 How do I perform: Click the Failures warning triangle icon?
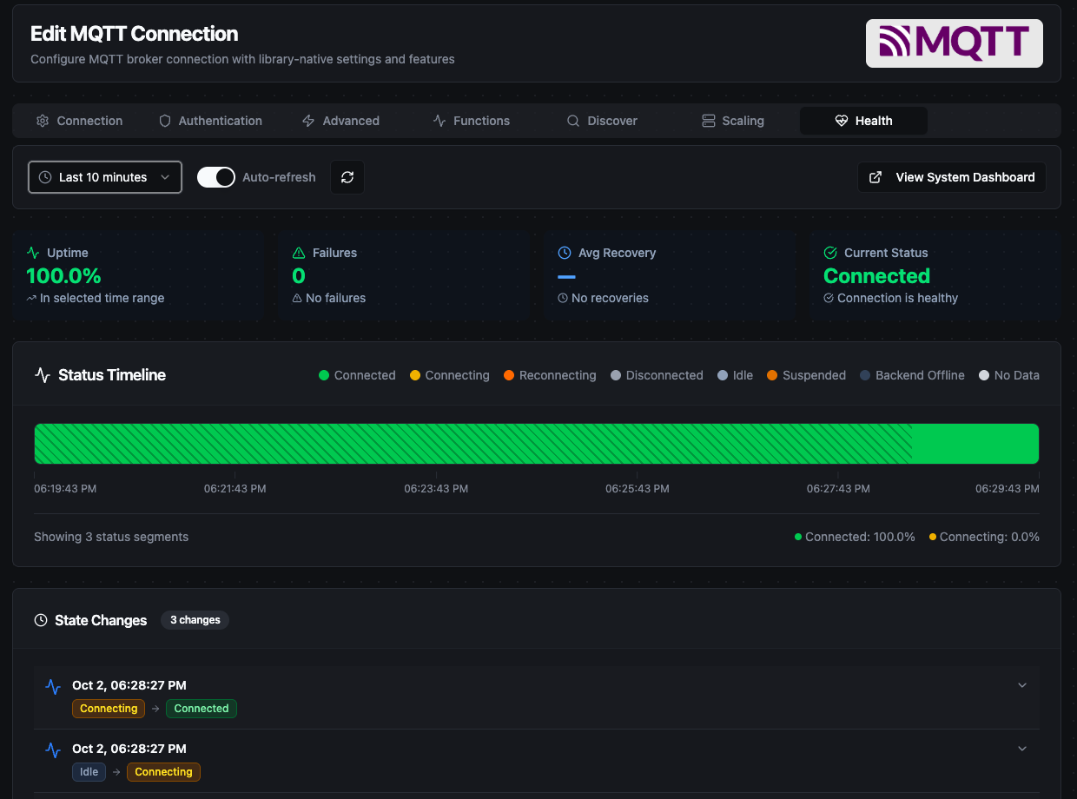[299, 253]
